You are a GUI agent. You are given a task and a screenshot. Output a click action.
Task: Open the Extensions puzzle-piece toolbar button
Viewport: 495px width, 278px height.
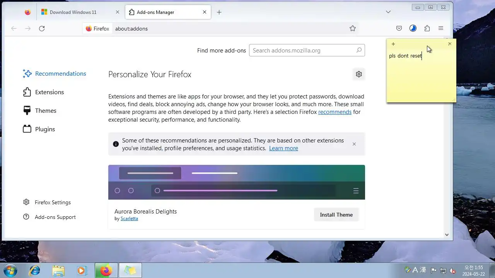(427, 28)
